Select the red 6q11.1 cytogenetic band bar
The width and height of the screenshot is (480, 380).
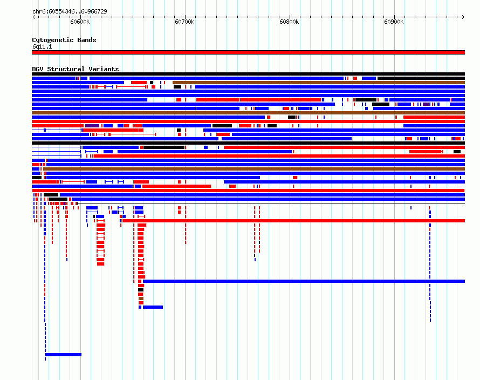[248, 52]
